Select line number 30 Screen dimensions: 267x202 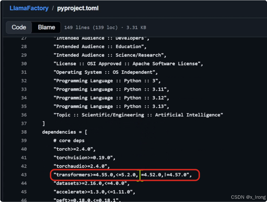24,64
